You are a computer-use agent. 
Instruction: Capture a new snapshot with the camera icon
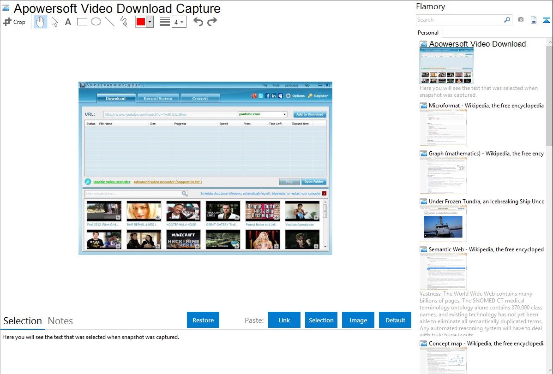[521, 20]
